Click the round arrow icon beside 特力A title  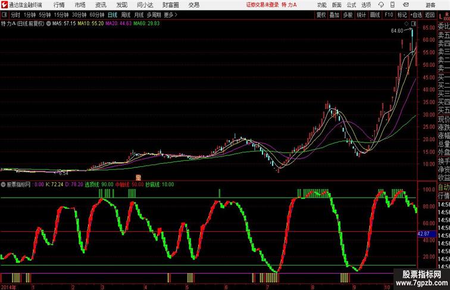tap(48, 24)
